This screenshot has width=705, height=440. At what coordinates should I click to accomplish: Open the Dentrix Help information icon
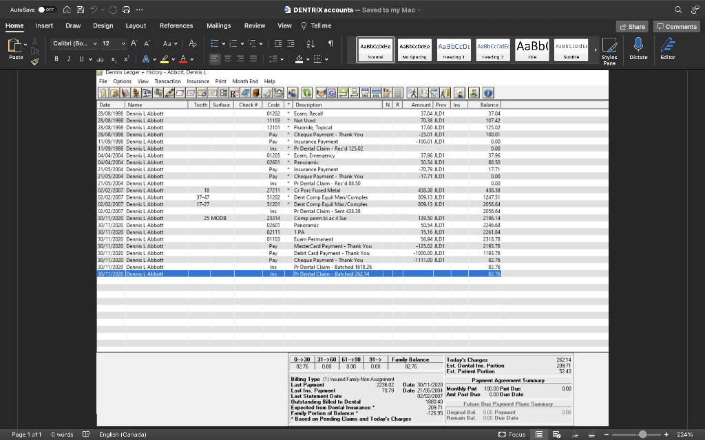488,91
